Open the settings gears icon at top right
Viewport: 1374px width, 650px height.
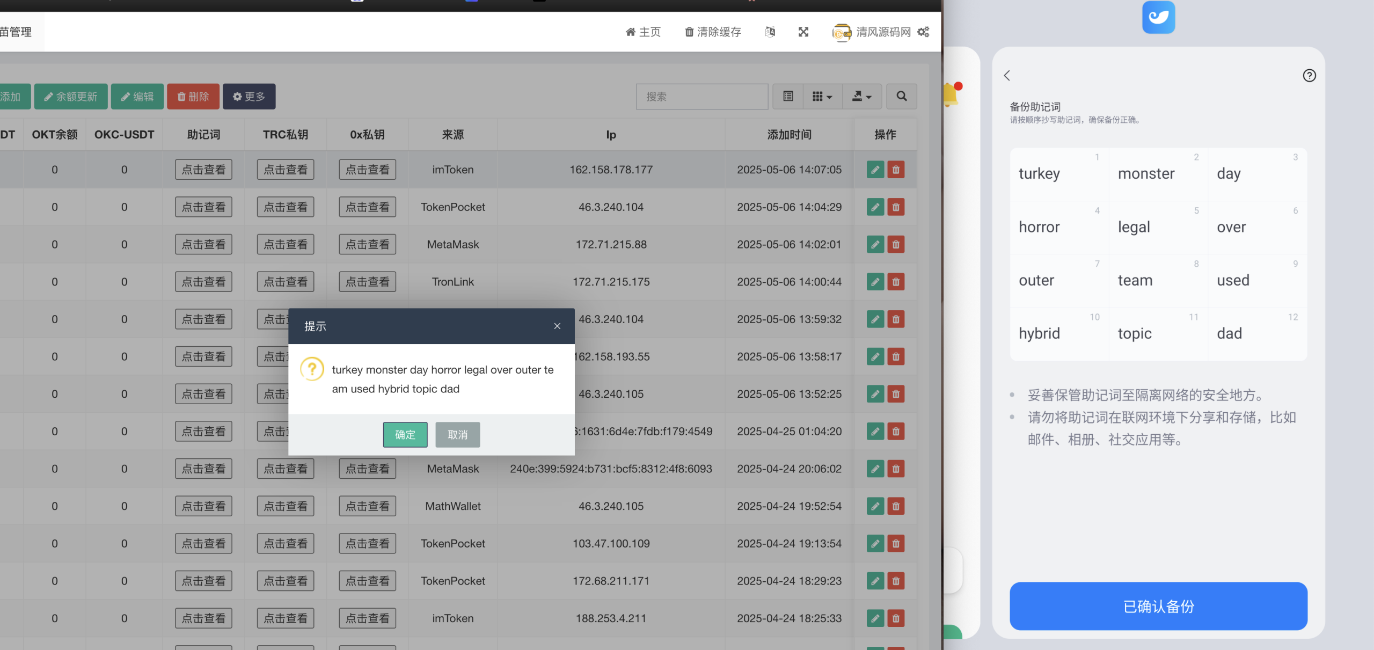[923, 32]
